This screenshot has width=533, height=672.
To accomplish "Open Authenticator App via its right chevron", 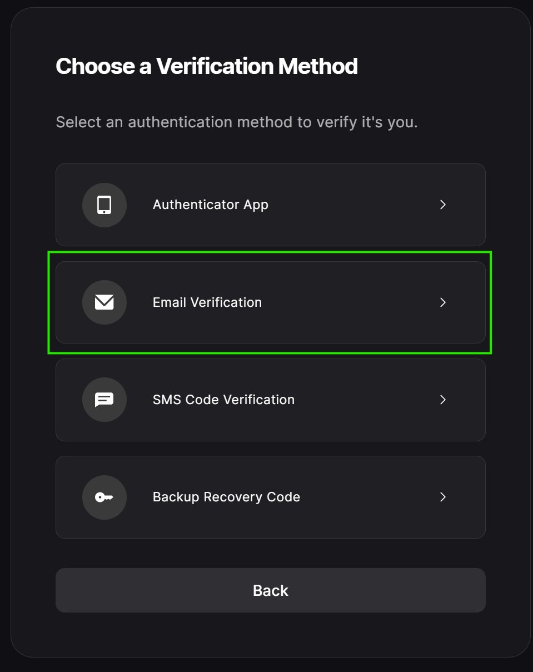I will 443,205.
